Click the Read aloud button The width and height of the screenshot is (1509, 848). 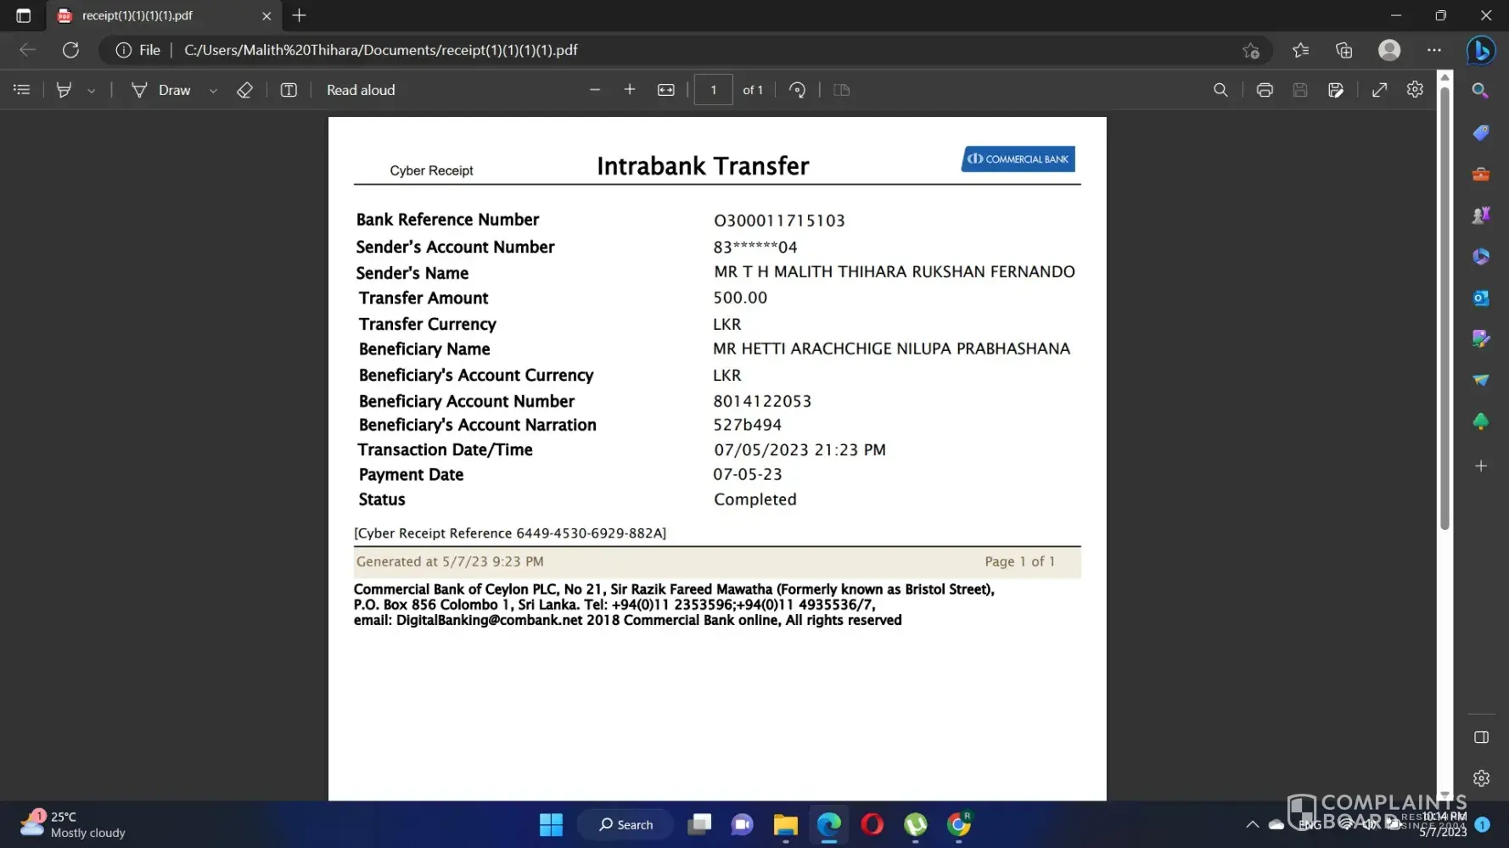tap(361, 90)
